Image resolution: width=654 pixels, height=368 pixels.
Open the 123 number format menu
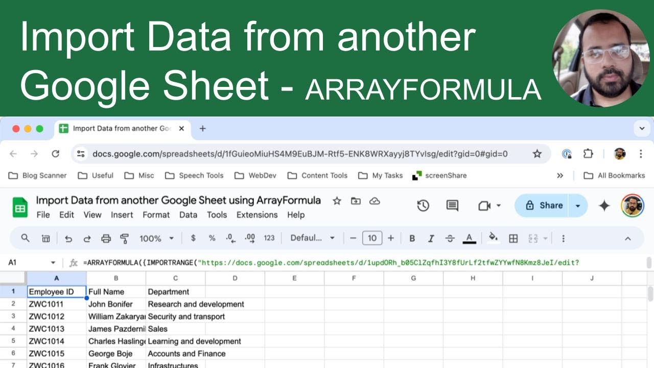point(269,238)
